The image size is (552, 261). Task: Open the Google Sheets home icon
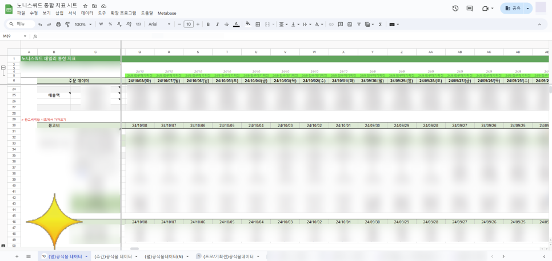coord(9,9)
